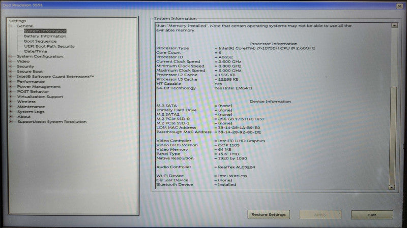
Task: Click the scroll down arrow
Action: pos(391,187)
